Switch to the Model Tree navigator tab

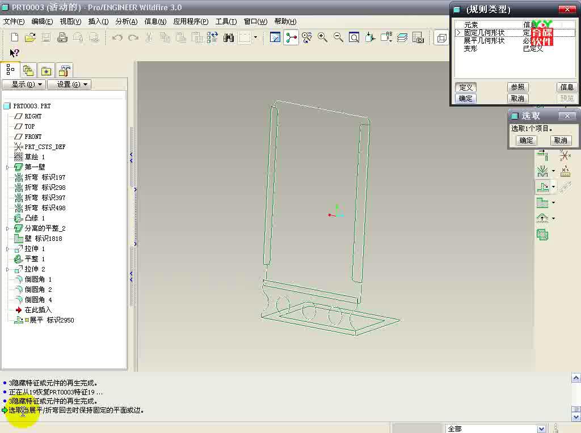10,70
